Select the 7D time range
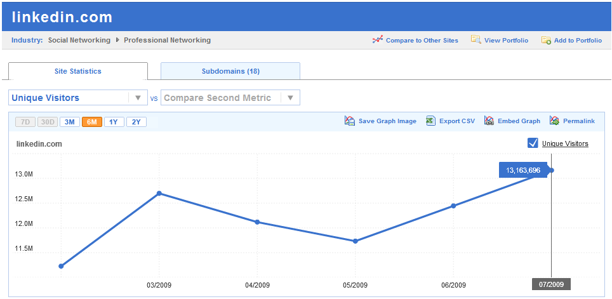The height and width of the screenshot is (299, 612). click(x=25, y=122)
